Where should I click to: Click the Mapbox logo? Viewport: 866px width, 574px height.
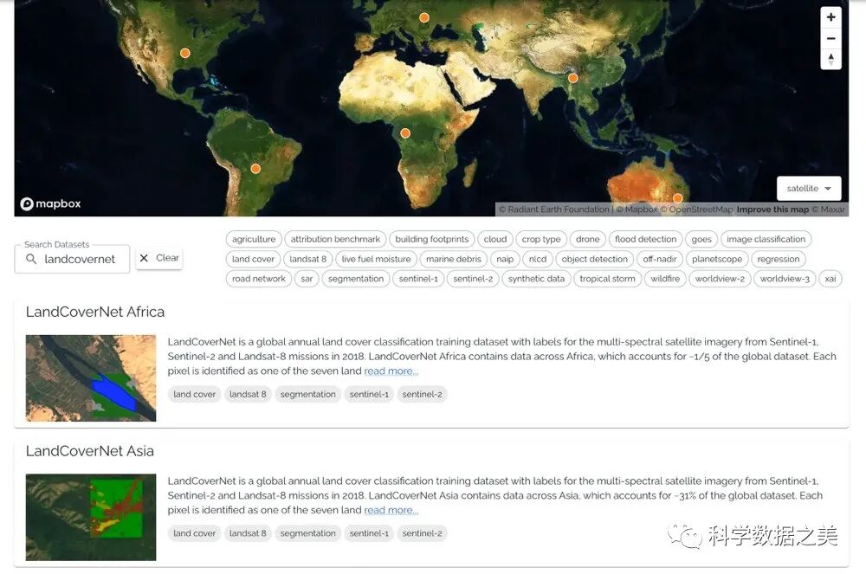point(51,204)
